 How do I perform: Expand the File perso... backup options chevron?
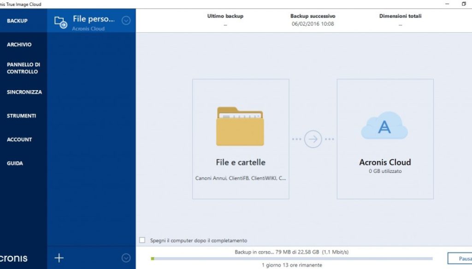click(126, 21)
